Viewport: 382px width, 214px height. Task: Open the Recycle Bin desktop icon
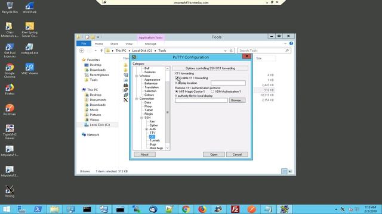click(x=10, y=8)
